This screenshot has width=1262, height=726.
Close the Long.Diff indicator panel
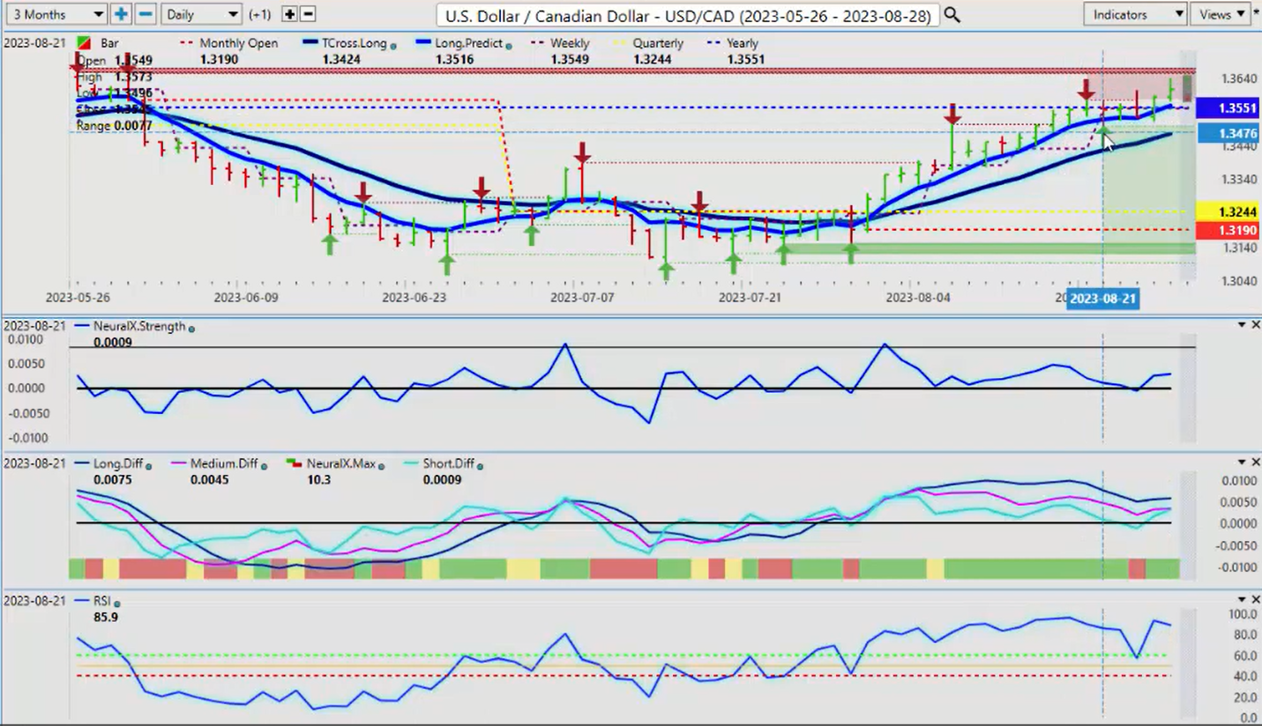tap(1255, 463)
